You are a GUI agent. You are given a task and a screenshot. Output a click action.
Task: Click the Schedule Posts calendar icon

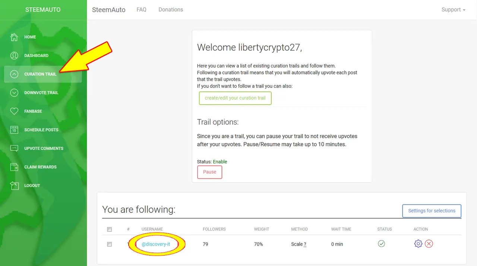coord(14,130)
